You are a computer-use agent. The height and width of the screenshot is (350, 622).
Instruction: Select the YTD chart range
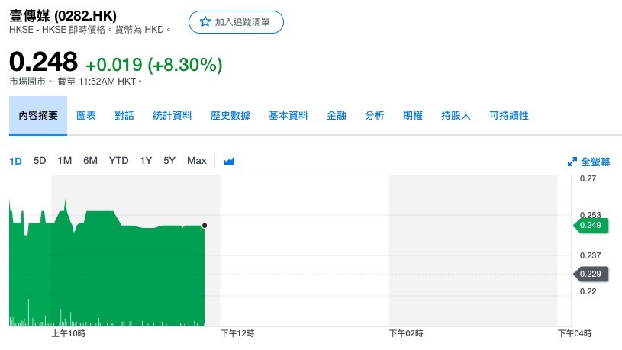click(118, 161)
